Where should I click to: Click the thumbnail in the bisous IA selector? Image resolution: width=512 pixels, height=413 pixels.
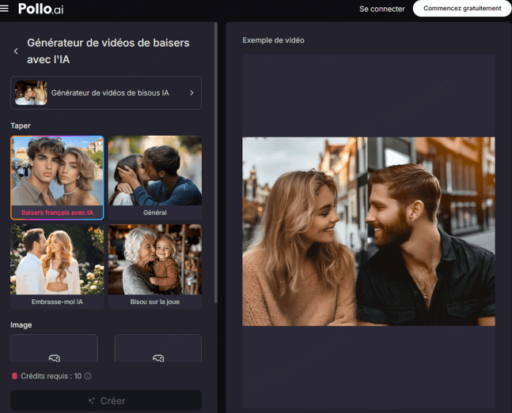pos(31,93)
